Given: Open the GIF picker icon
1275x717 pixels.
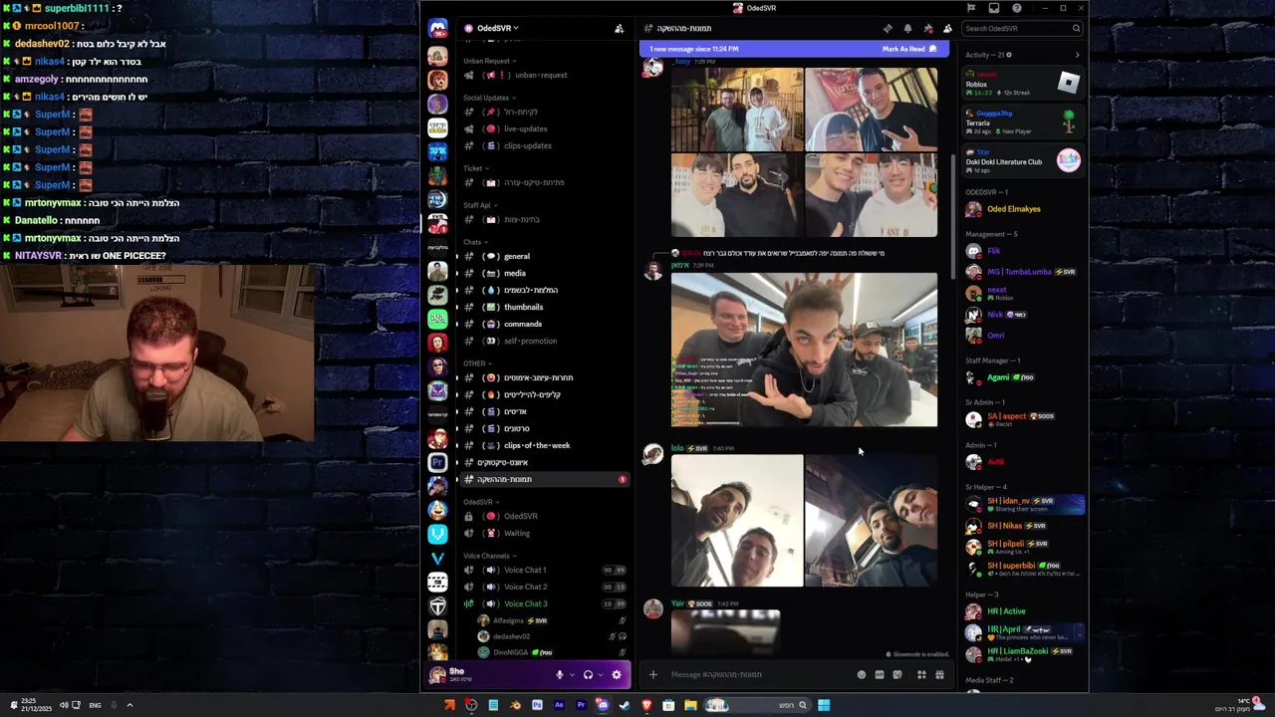Looking at the screenshot, I should 880,675.
